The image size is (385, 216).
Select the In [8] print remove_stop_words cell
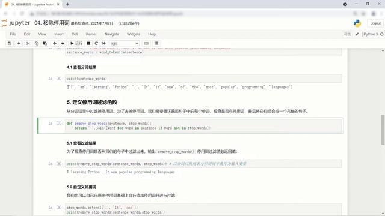click(203, 164)
